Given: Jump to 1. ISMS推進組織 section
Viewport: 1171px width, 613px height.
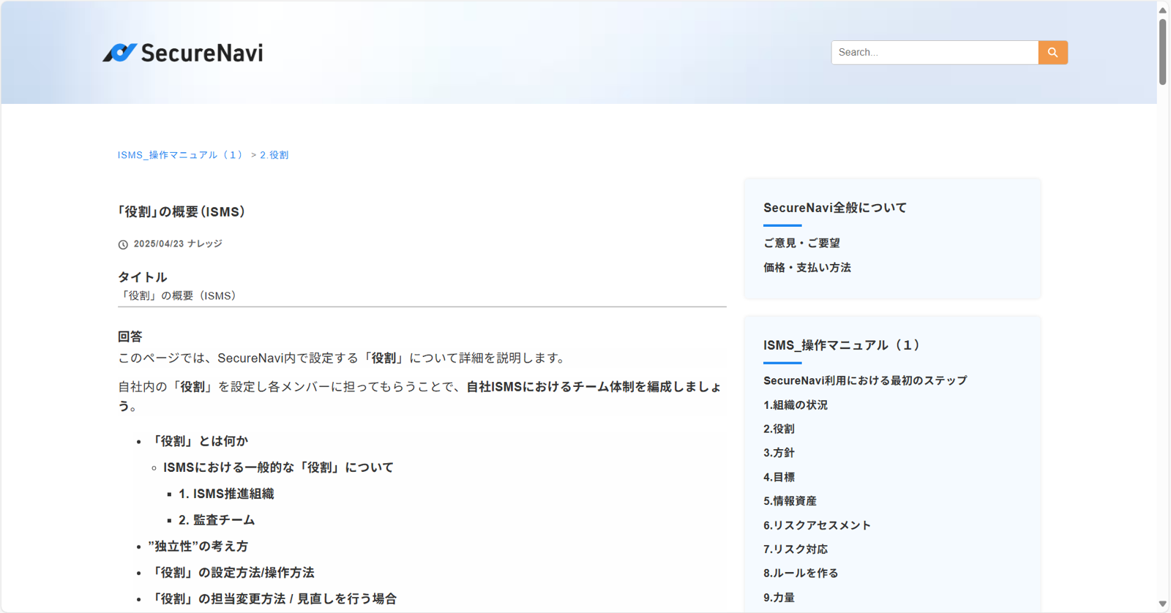Looking at the screenshot, I should (x=226, y=494).
